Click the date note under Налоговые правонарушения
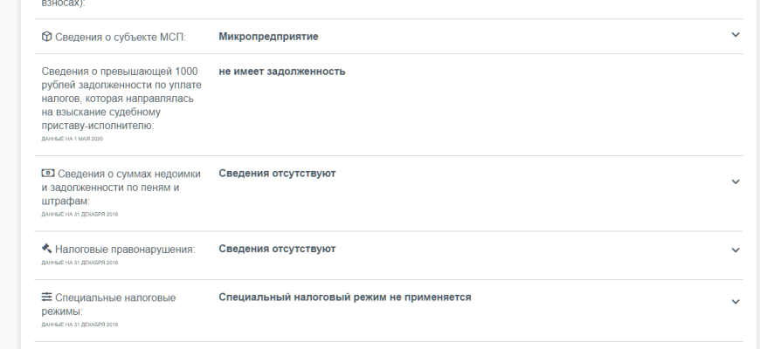This screenshot has height=349, width=760. pyautogui.click(x=79, y=262)
